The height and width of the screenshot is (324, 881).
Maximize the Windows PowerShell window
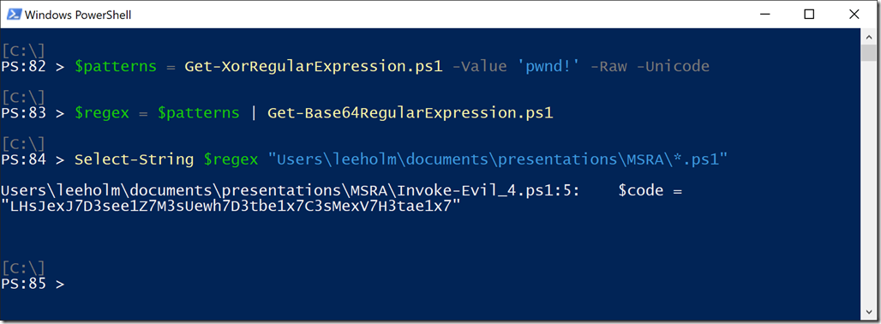pos(809,15)
